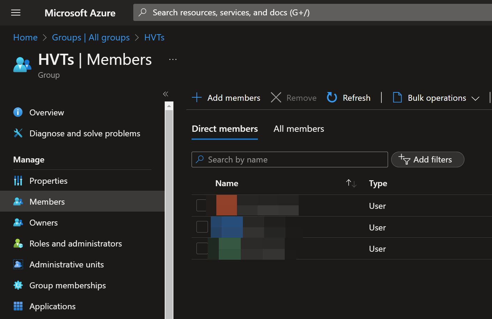
Task: Click the Owners people icon
Action: click(18, 222)
